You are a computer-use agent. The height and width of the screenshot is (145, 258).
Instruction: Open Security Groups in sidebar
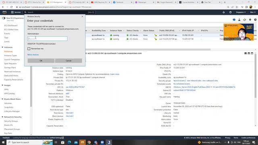pos(11,121)
